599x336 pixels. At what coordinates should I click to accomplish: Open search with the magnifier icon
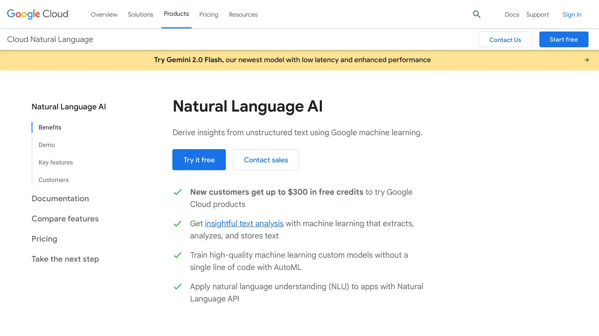click(477, 14)
